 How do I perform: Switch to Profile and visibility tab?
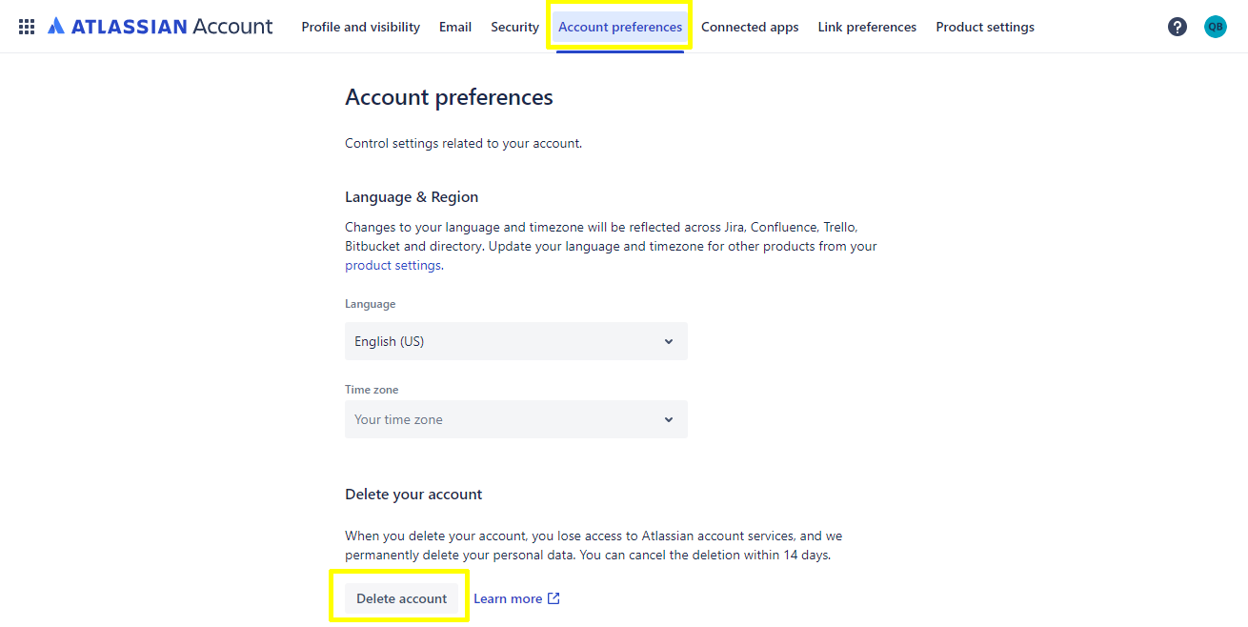[x=360, y=27]
